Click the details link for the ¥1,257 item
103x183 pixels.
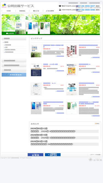[x=96, y=116]
